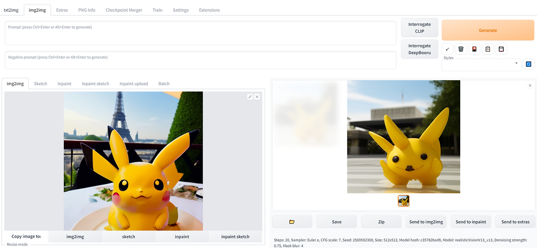Screen dimensions: 537x248
Task: Switch to the Sketch sub-tab
Action: pos(41,84)
